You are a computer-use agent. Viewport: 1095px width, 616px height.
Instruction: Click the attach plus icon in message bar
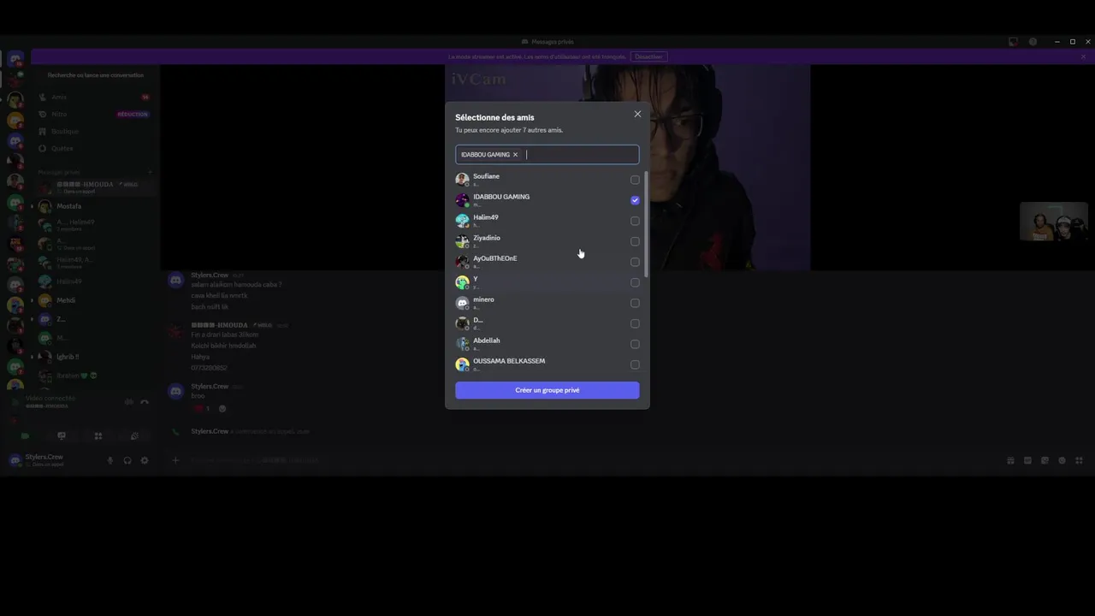tap(175, 460)
